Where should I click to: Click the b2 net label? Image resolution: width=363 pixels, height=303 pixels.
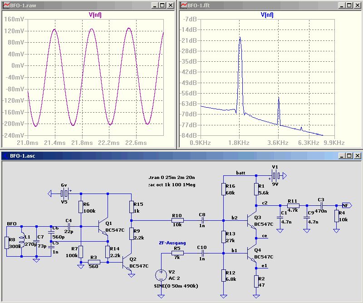coord(235,218)
